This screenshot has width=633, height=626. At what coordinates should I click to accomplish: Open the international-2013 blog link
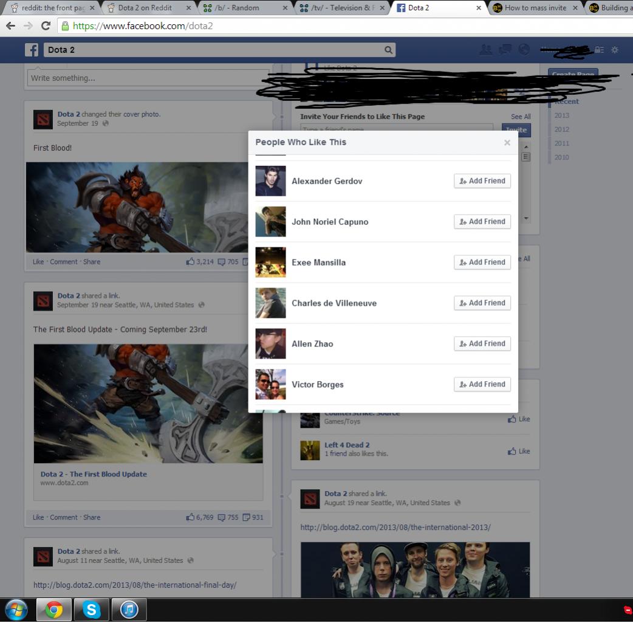[395, 528]
